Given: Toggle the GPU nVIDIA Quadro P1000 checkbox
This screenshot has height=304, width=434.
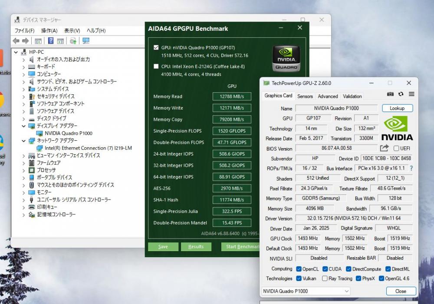Looking at the screenshot, I should click(x=156, y=48).
